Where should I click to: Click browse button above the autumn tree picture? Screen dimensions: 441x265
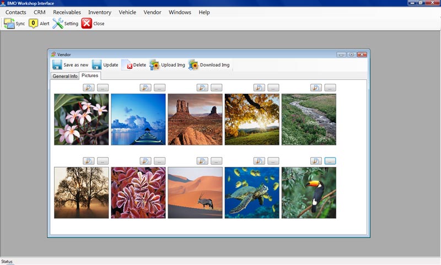pyautogui.click(x=273, y=88)
